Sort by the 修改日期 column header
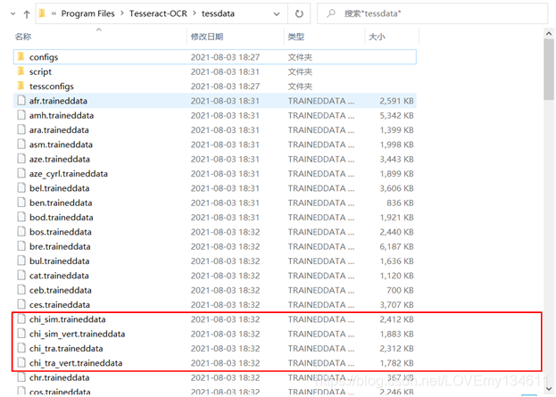556x397 pixels. point(207,37)
